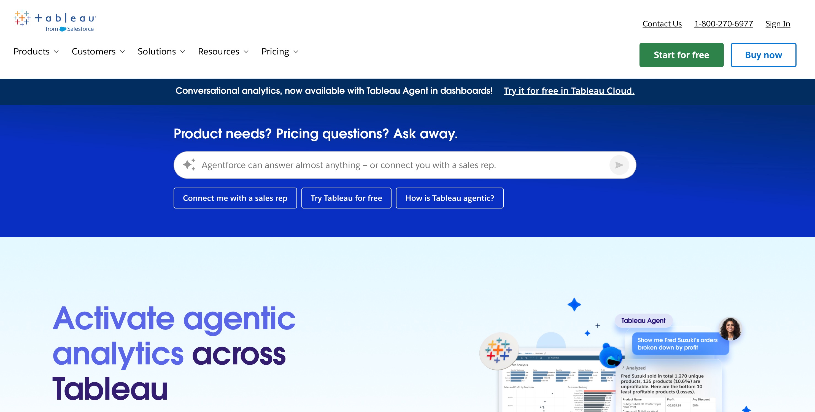
Task: Choose 'How is Tableau agentic?' suggestion
Action: click(450, 198)
